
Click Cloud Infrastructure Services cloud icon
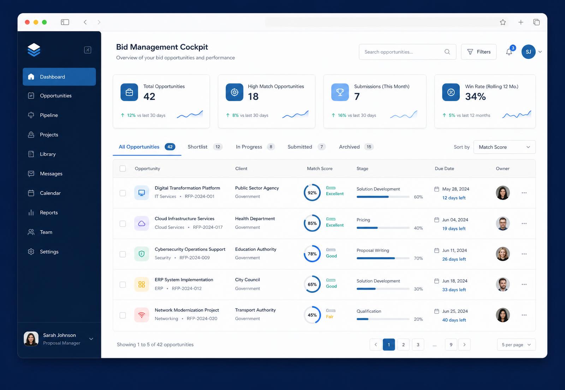point(142,224)
